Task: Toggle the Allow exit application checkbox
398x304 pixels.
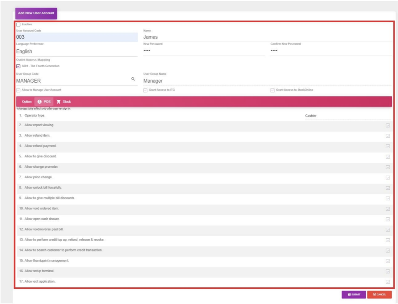Action: [x=388, y=282]
